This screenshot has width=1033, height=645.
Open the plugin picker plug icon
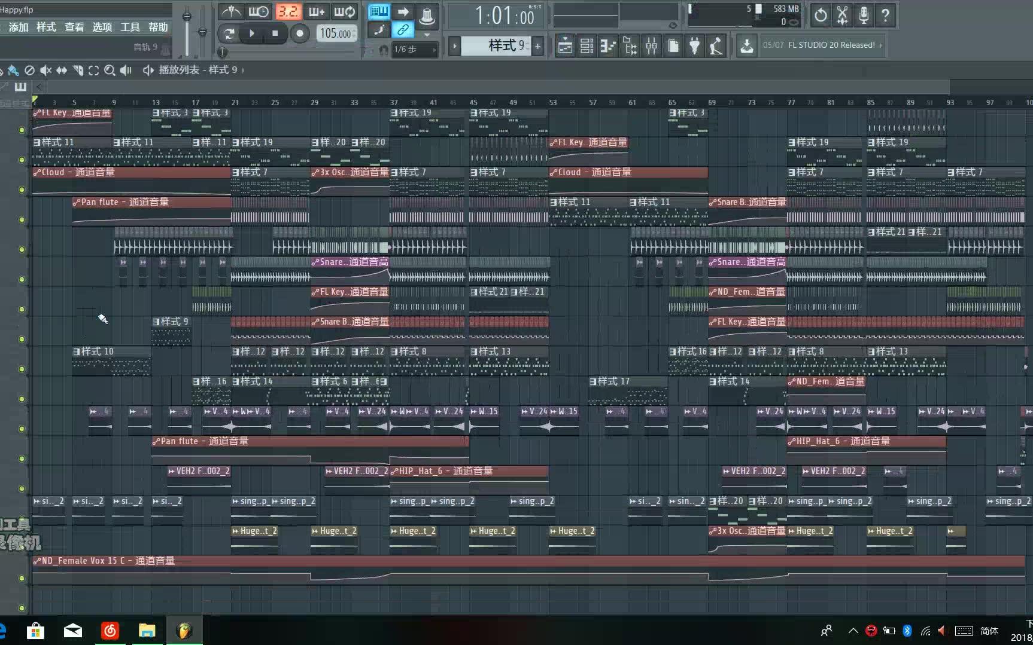click(x=694, y=45)
